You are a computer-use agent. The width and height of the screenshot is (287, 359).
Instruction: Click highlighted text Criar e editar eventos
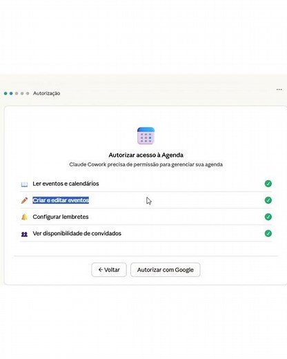coord(61,200)
